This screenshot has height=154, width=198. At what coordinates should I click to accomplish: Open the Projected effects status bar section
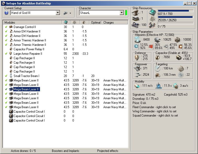pos(107,151)
